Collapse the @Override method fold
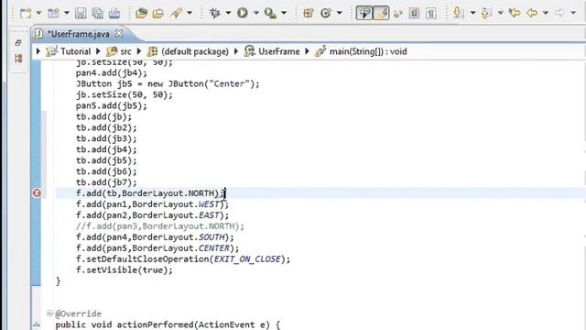 click(x=49, y=313)
